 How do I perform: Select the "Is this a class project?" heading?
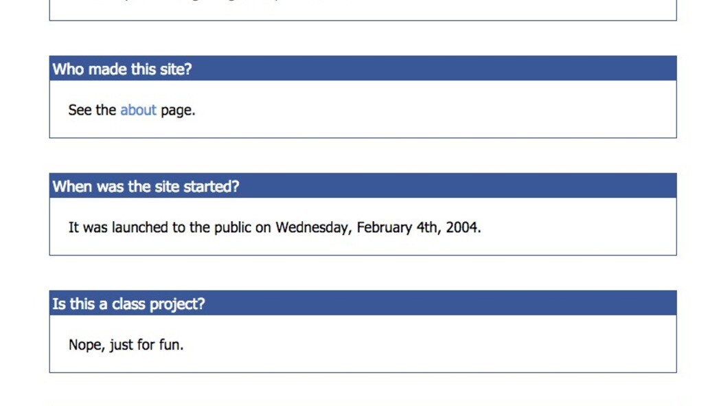pyautogui.click(x=128, y=304)
